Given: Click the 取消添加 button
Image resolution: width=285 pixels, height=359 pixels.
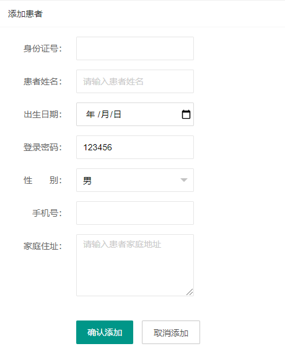Looking at the screenshot, I should 171,332.
